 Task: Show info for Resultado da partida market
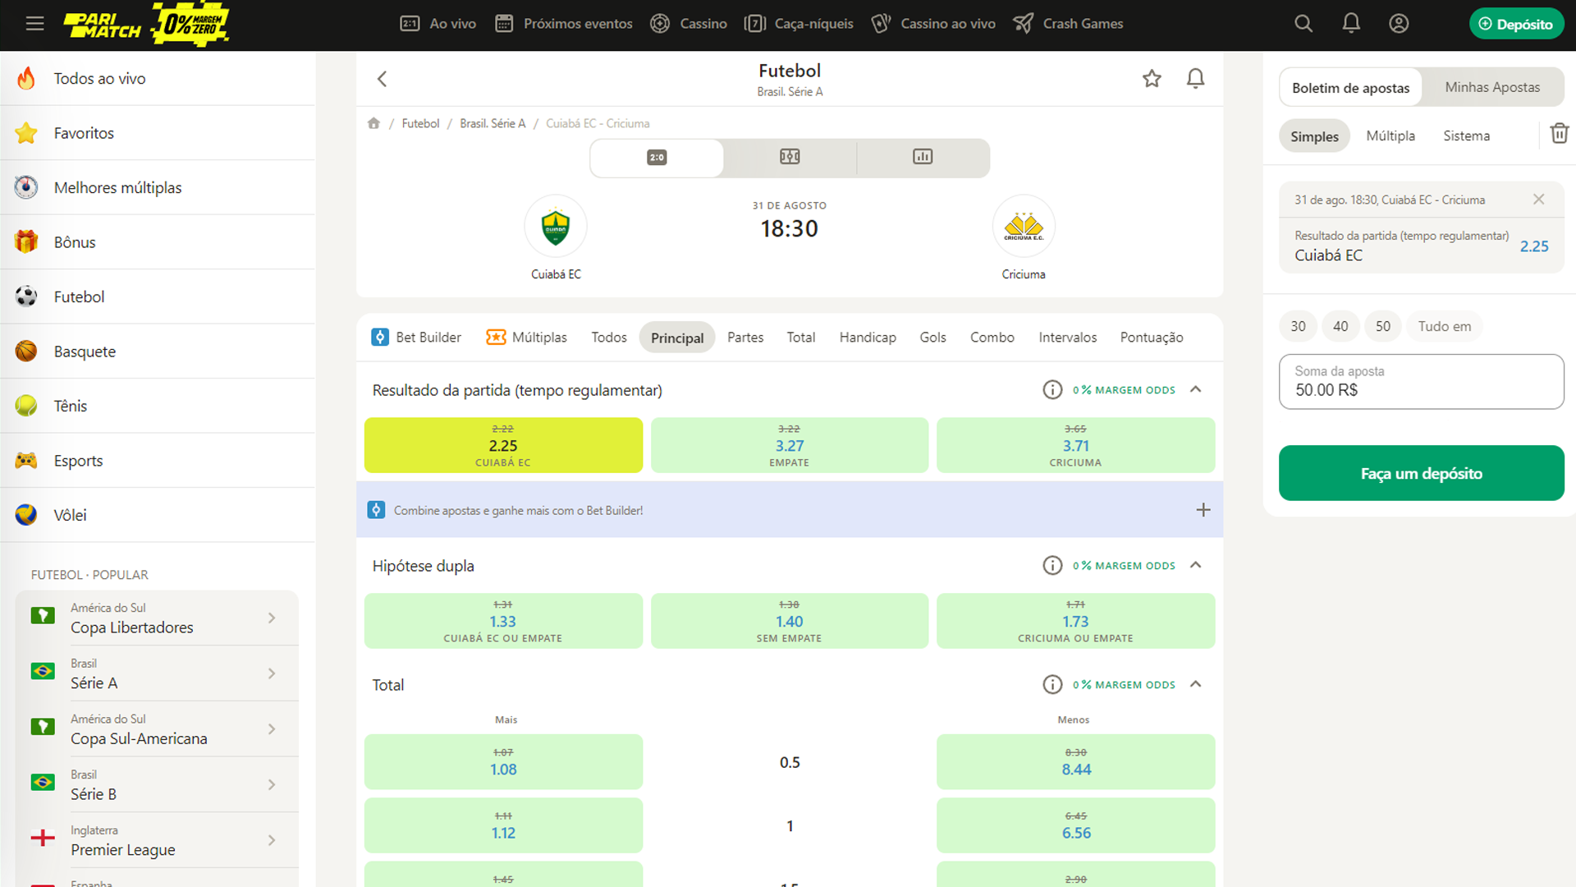pyautogui.click(x=1052, y=390)
